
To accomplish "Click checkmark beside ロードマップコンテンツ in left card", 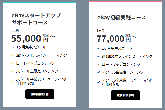I will (x=13, y=63).
